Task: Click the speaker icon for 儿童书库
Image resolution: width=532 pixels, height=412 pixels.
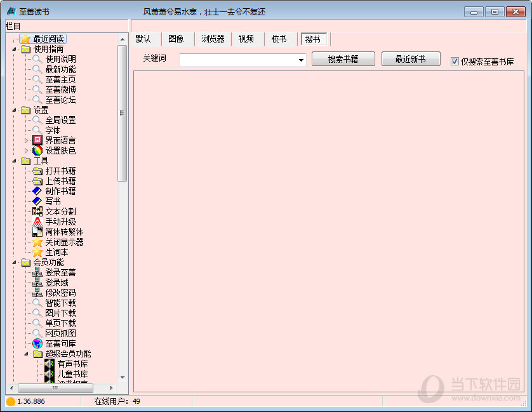Action: pos(50,374)
